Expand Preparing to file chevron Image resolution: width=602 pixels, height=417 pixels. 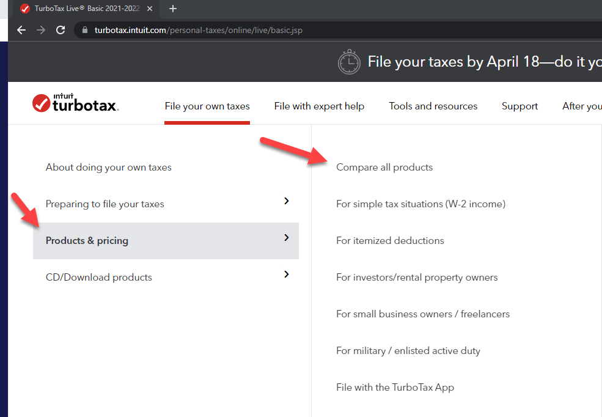[x=287, y=201]
